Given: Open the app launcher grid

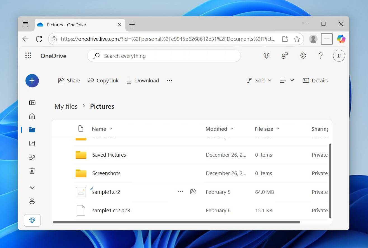Looking at the screenshot, I should [28, 56].
